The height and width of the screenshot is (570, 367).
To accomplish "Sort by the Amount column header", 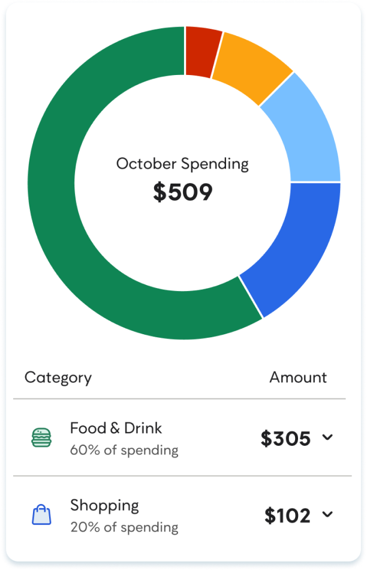I will 298,377.
